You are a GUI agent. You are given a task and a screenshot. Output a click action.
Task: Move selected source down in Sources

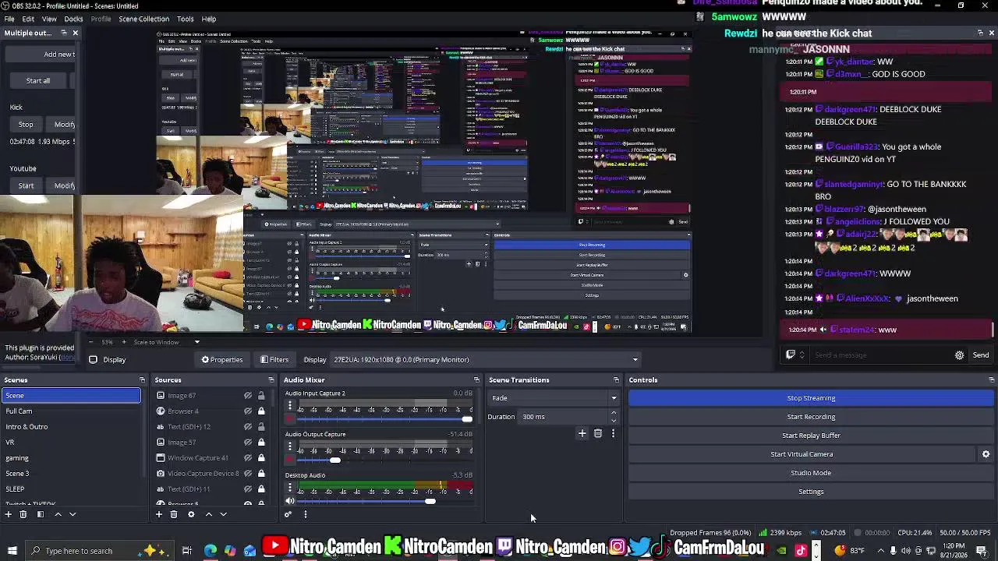223,514
